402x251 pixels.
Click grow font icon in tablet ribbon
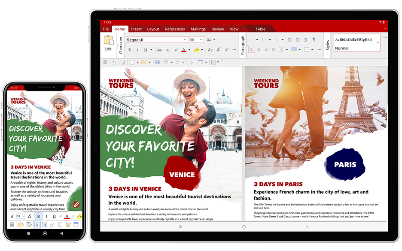(219, 50)
